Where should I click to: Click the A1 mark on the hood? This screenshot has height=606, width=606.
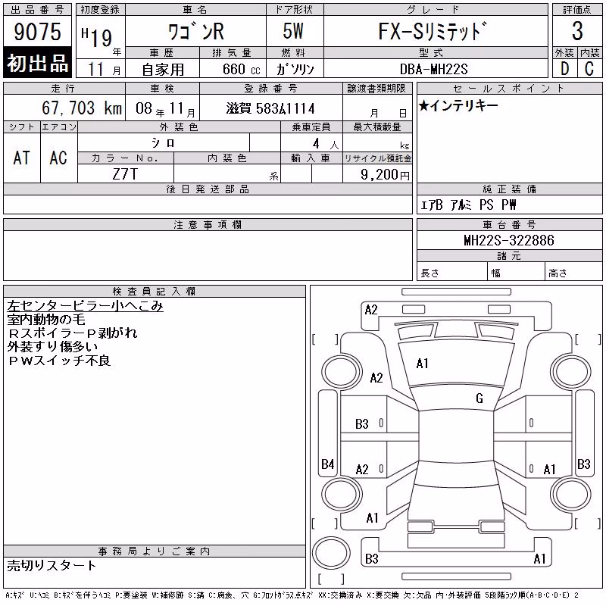tap(423, 364)
